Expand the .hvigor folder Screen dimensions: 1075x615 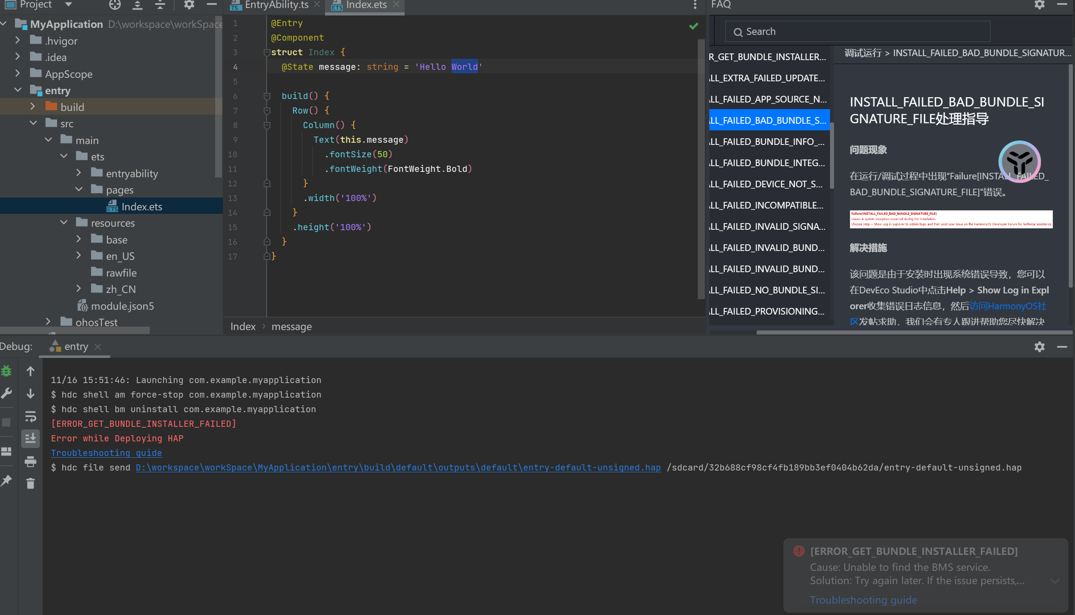click(x=17, y=40)
